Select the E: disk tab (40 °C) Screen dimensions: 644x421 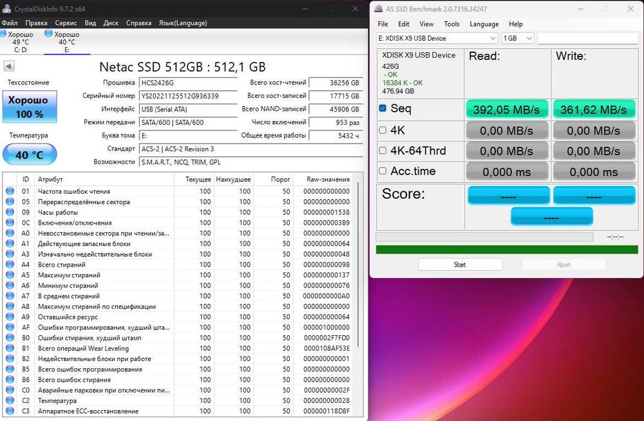(x=67, y=42)
